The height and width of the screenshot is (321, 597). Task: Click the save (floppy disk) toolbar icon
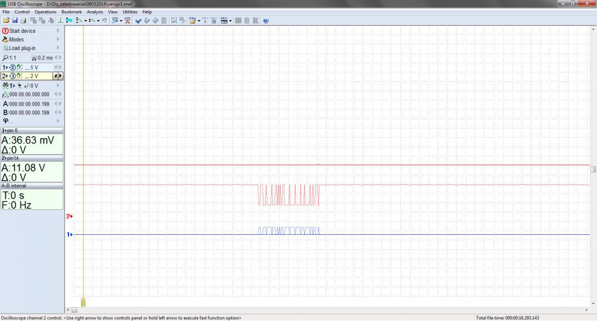[15, 21]
